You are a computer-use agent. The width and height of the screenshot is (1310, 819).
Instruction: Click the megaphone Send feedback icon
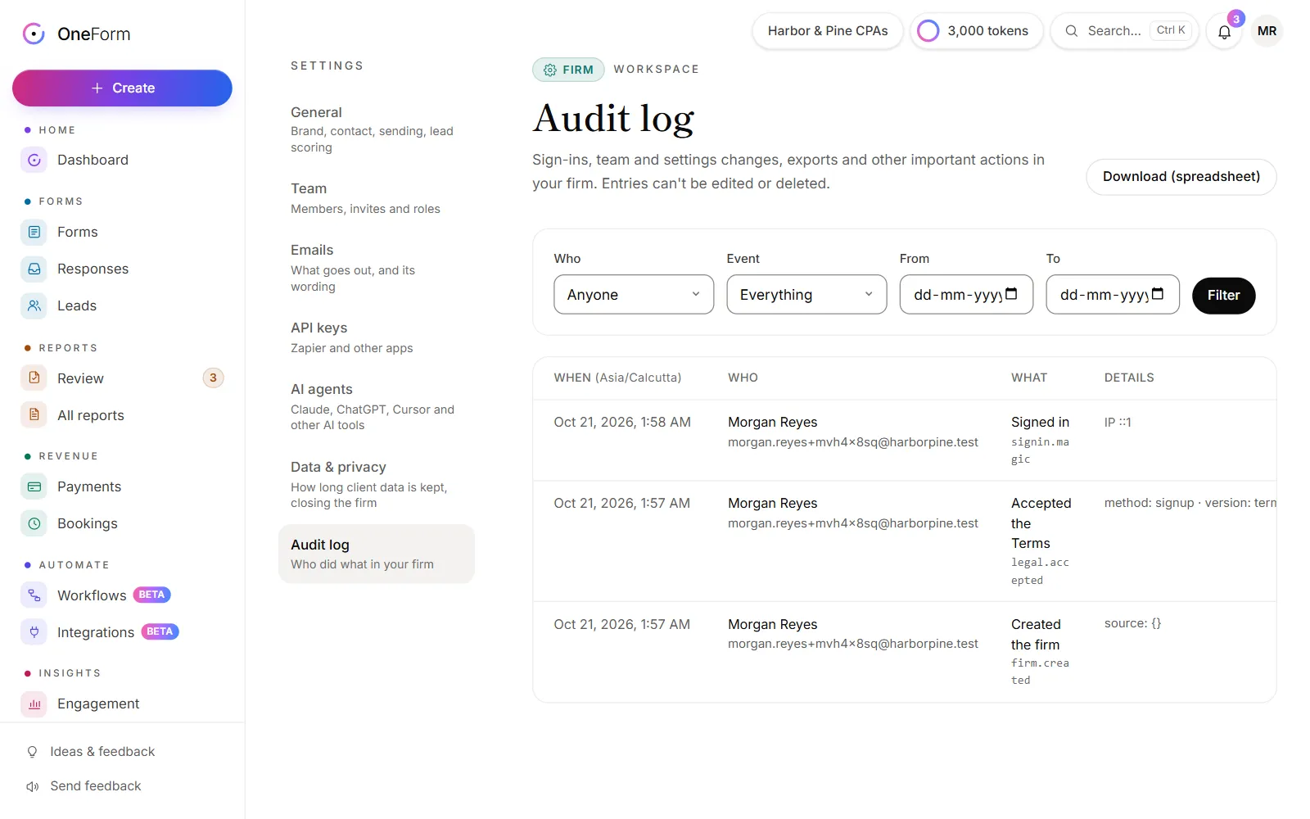[x=33, y=786]
